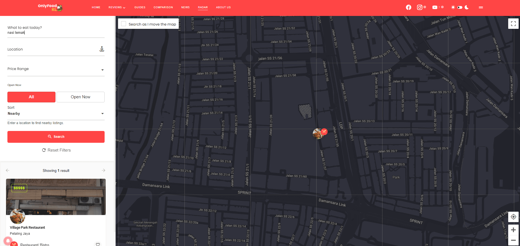Click the locate-me target icon on map
520x246 pixels.
[513, 217]
